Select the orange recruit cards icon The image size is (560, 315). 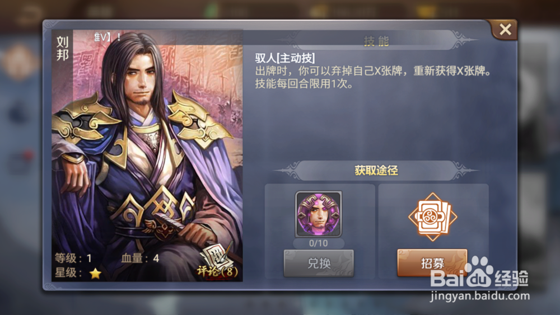(432, 216)
